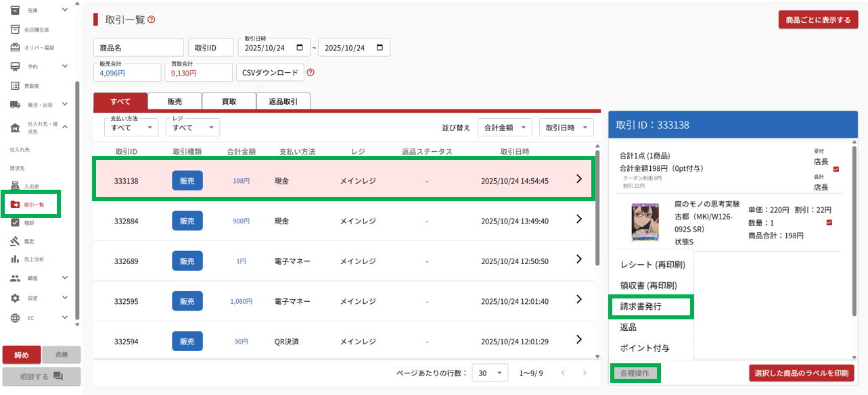Image resolution: width=868 pixels, height=395 pixels.
Task: Switch to the 買取 tab
Action: tap(229, 101)
